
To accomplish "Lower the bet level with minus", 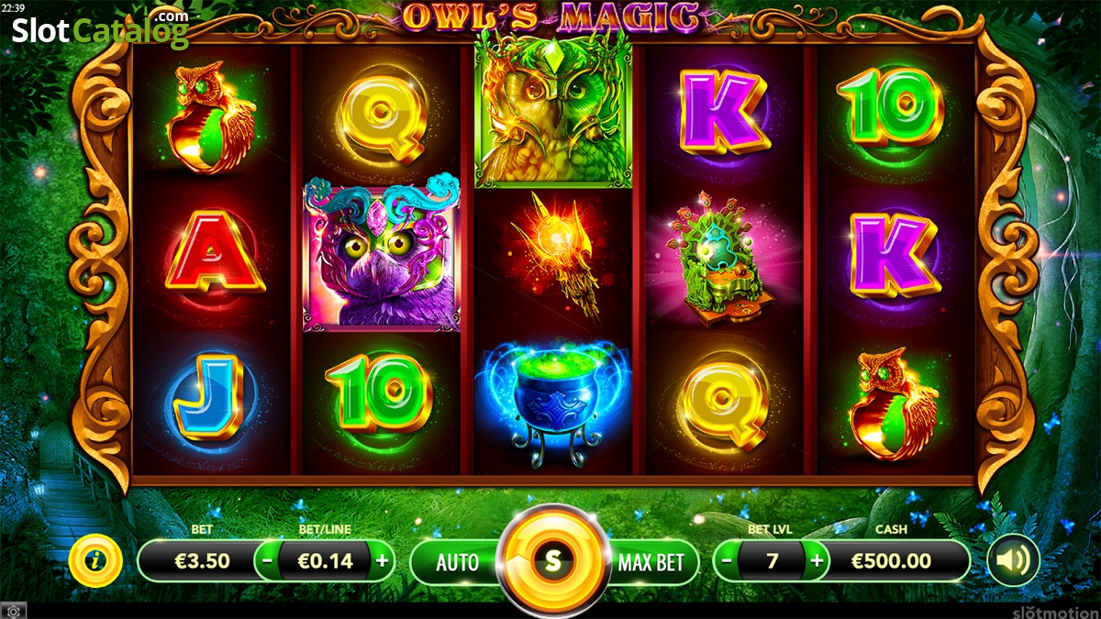I will [726, 560].
